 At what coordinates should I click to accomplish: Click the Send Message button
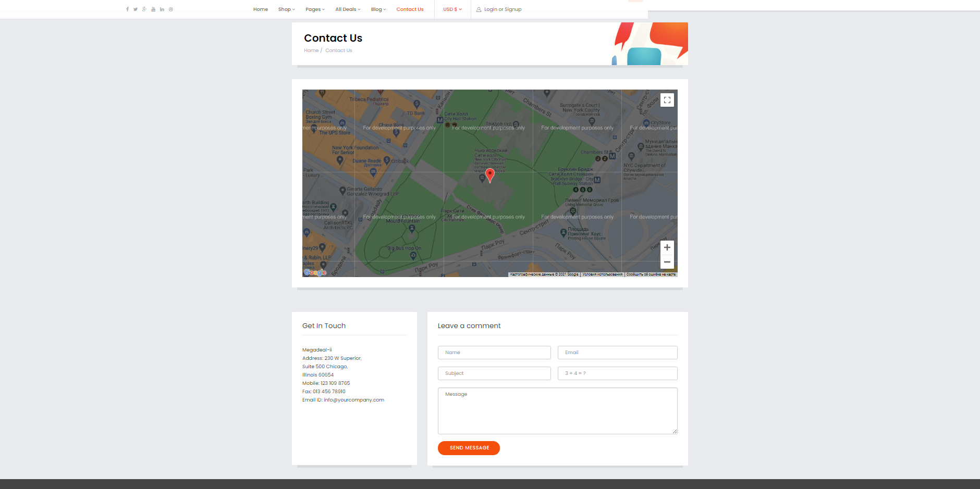point(469,448)
